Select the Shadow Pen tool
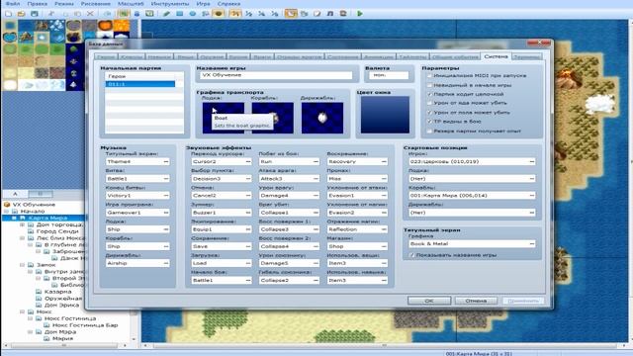Image resolution: width=633 pixels, height=356 pixels. [x=219, y=14]
